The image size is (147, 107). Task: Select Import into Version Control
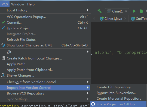(x=45, y=88)
